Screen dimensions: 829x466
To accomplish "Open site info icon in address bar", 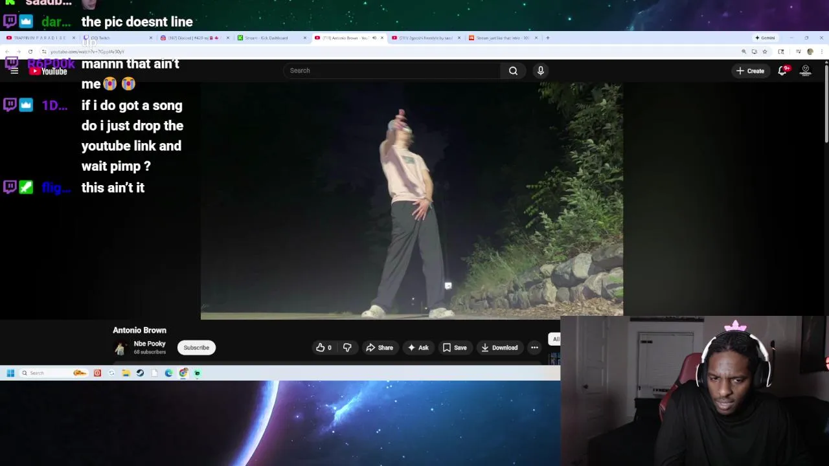I will (x=44, y=51).
